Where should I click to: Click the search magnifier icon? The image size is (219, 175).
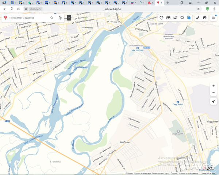[x=52, y=18]
